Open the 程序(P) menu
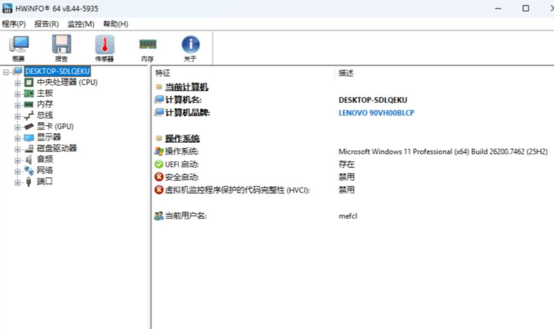The image size is (554, 329). point(14,24)
